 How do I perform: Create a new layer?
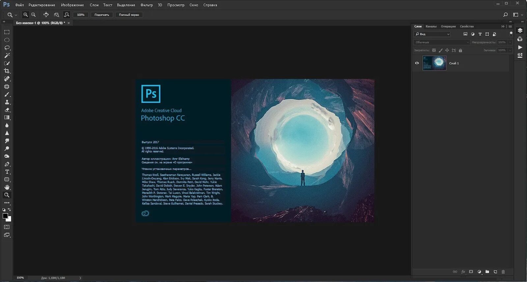[x=495, y=272]
